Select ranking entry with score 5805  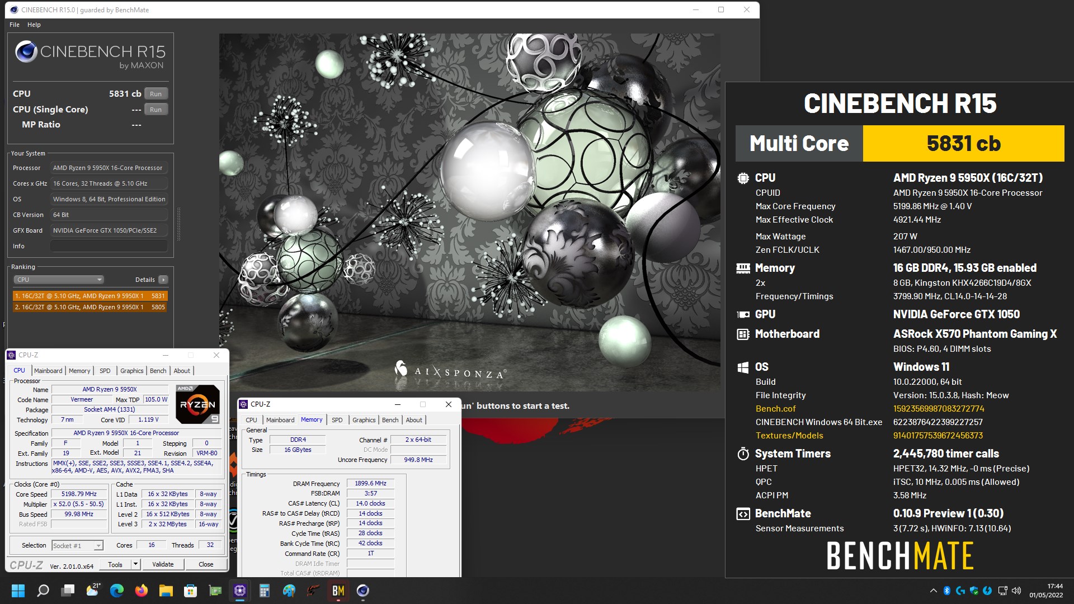90,307
